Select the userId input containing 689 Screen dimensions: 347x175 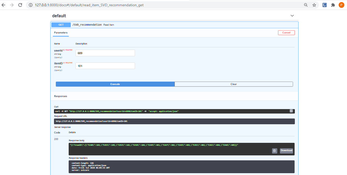(105, 53)
